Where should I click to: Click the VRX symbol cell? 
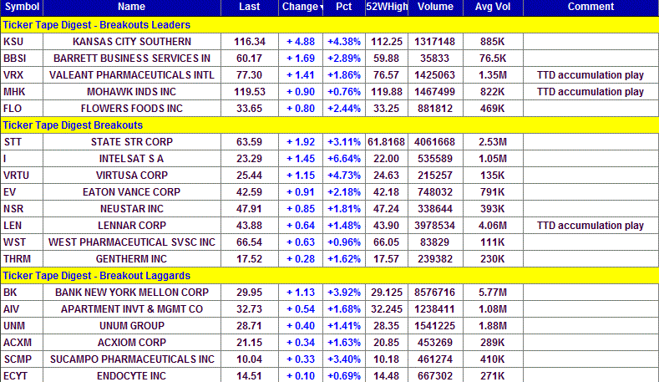pyautogui.click(x=22, y=75)
